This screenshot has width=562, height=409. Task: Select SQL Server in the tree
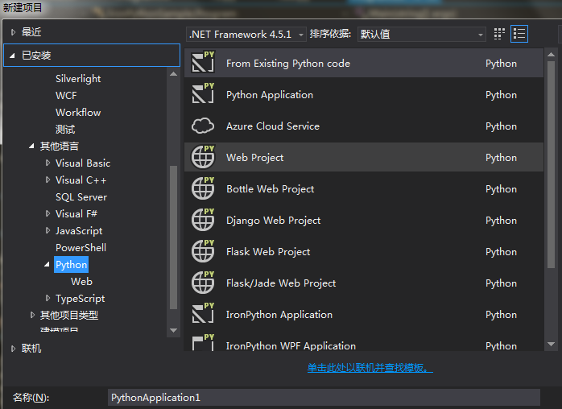(x=81, y=197)
